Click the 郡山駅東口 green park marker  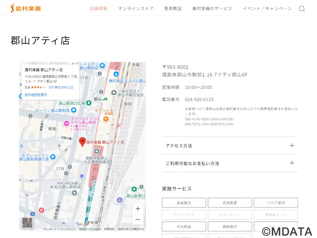click(134, 190)
